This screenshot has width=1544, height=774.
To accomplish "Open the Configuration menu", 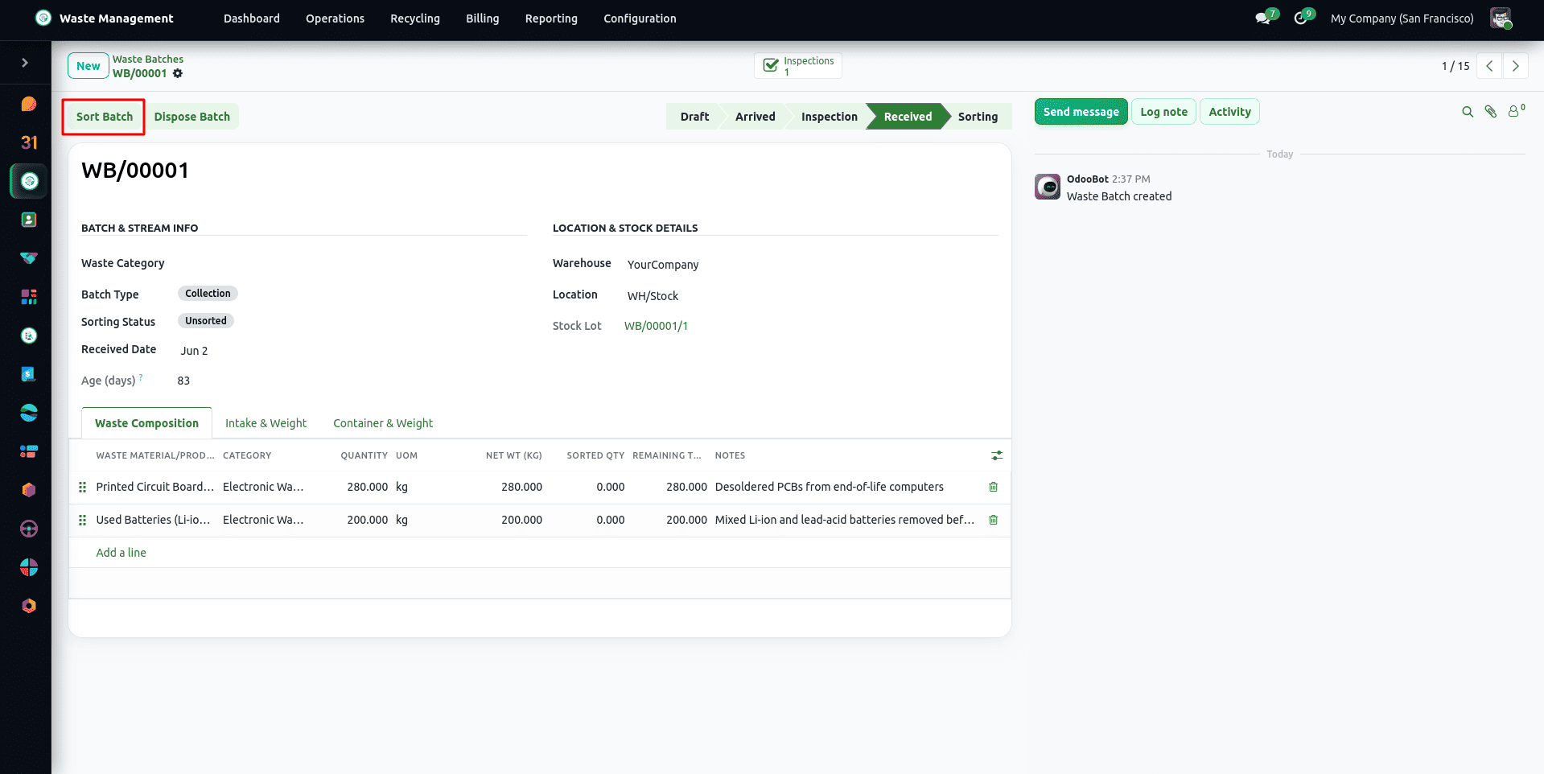I will (x=640, y=19).
